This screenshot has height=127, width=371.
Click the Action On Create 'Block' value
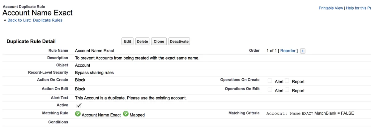(80, 80)
